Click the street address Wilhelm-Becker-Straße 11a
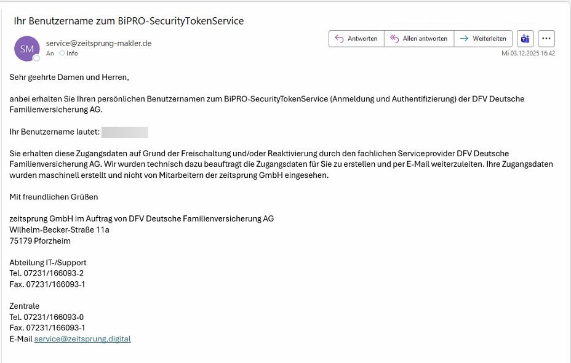Image resolution: width=571 pixels, height=363 pixels. click(x=60, y=229)
